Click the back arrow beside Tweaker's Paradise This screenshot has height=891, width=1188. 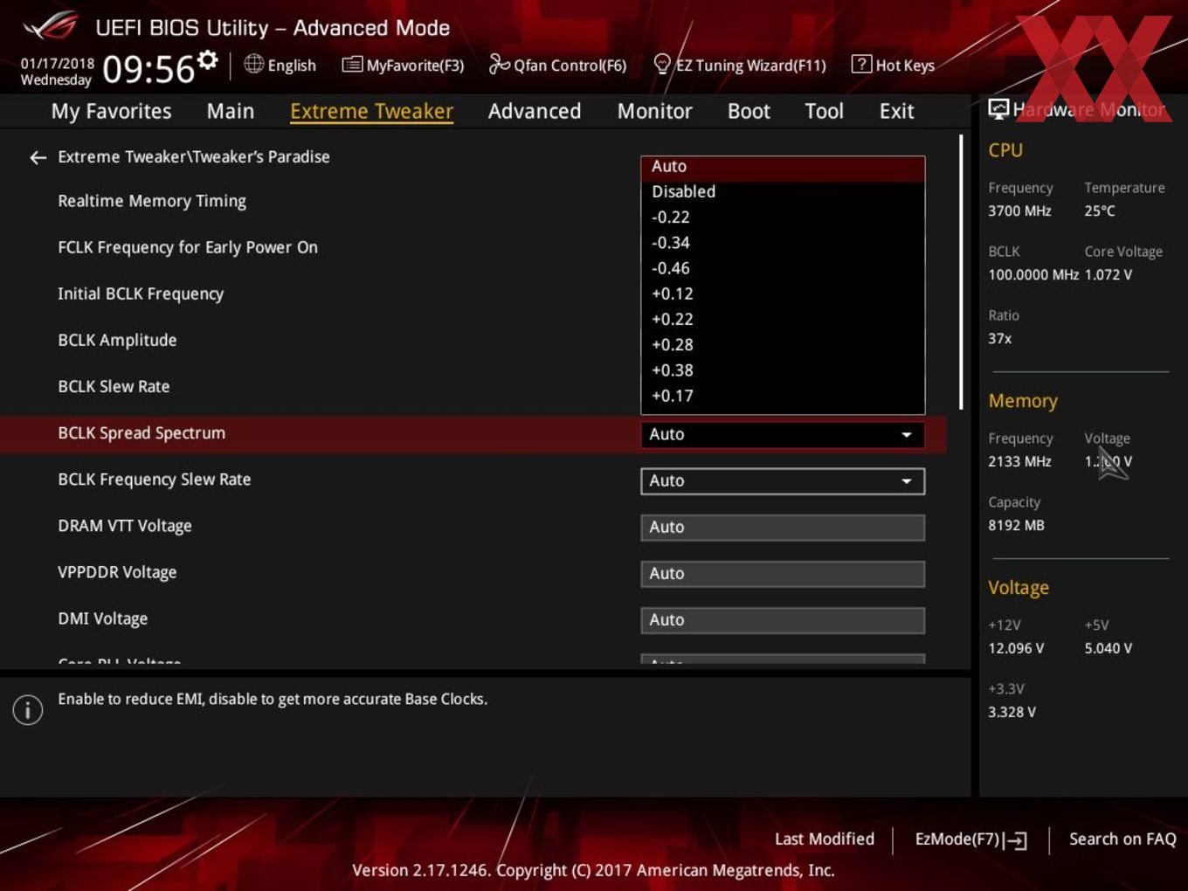38,157
